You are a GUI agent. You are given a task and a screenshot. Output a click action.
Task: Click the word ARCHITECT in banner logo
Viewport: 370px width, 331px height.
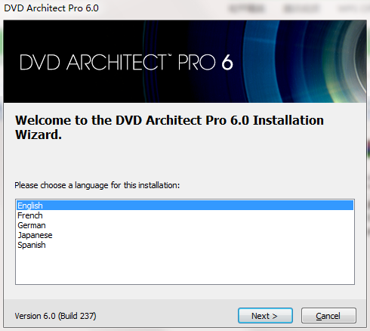(117, 62)
